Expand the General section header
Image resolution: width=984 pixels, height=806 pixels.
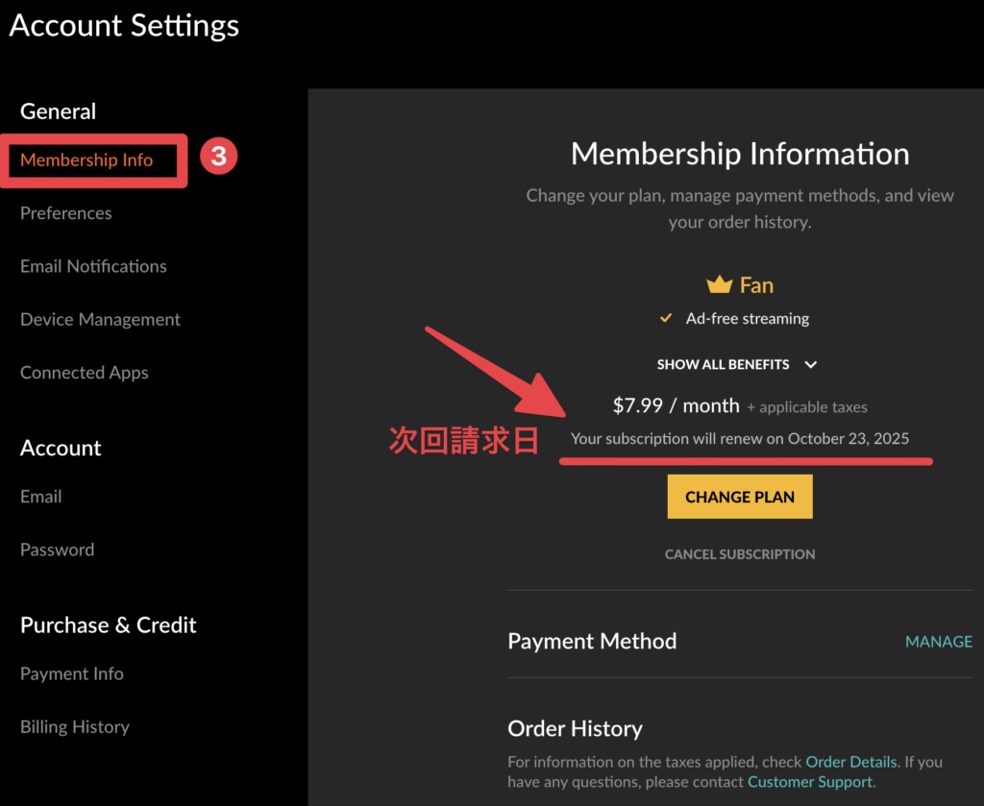pyautogui.click(x=58, y=111)
